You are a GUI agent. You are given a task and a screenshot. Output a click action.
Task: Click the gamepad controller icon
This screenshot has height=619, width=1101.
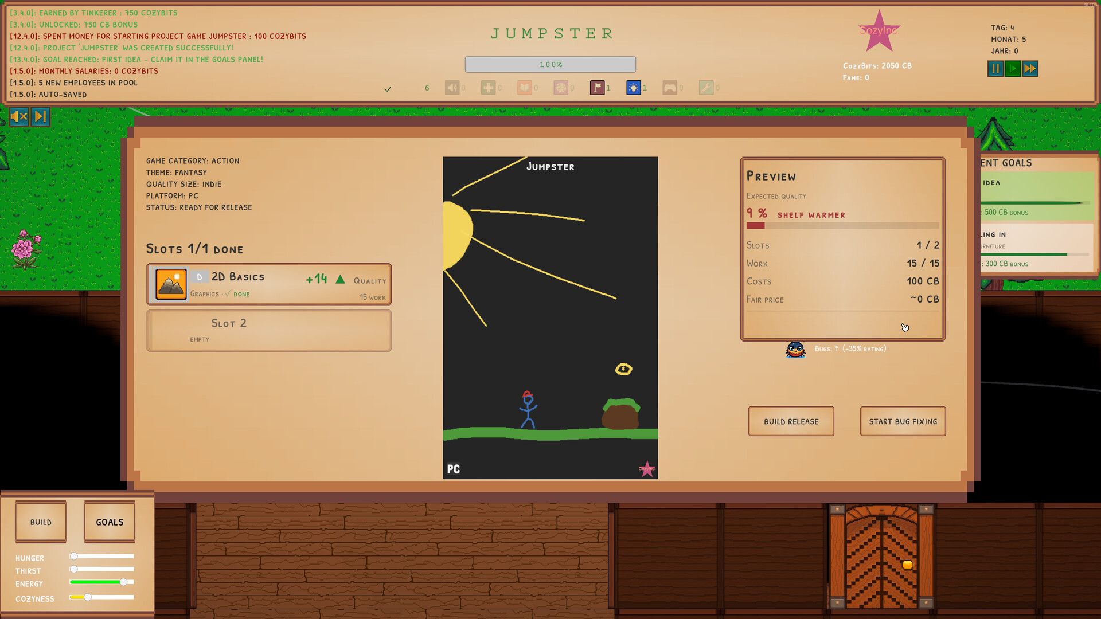(670, 88)
